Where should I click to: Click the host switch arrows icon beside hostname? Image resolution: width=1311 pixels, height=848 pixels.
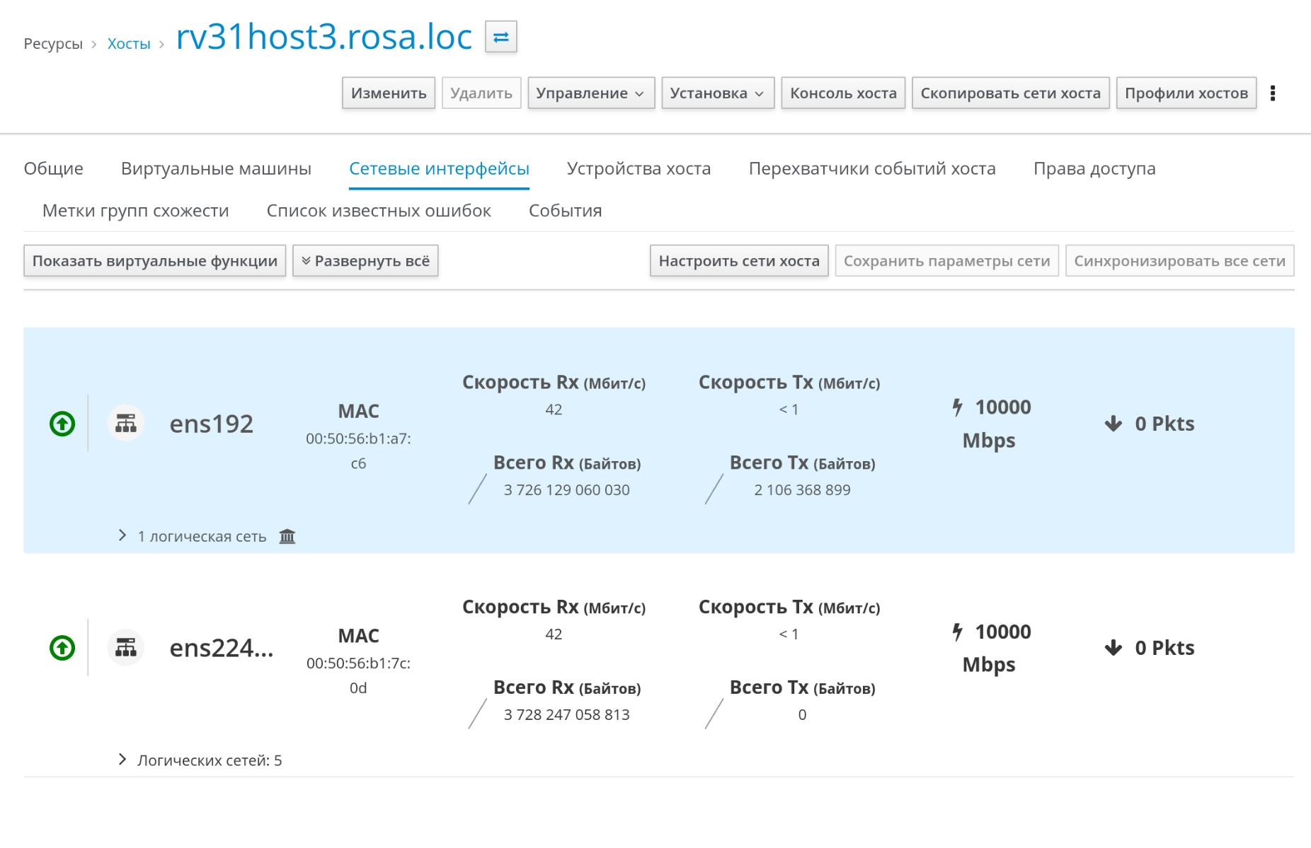tap(500, 37)
